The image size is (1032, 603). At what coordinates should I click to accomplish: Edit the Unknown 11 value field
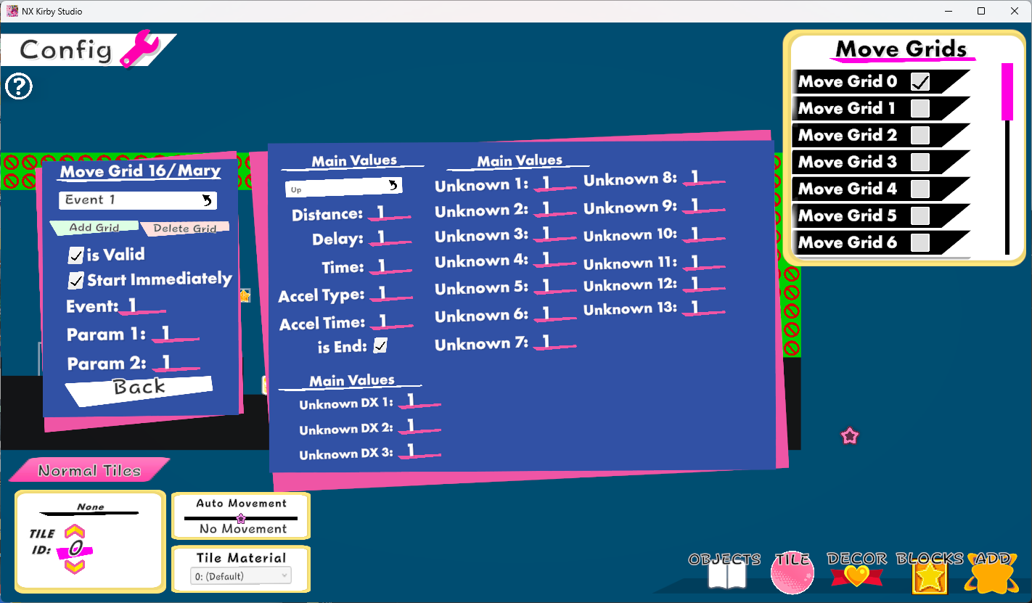(703, 262)
